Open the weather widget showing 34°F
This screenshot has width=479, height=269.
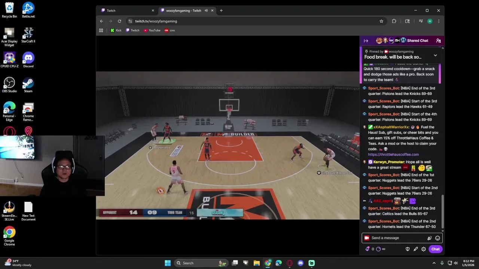click(17, 263)
